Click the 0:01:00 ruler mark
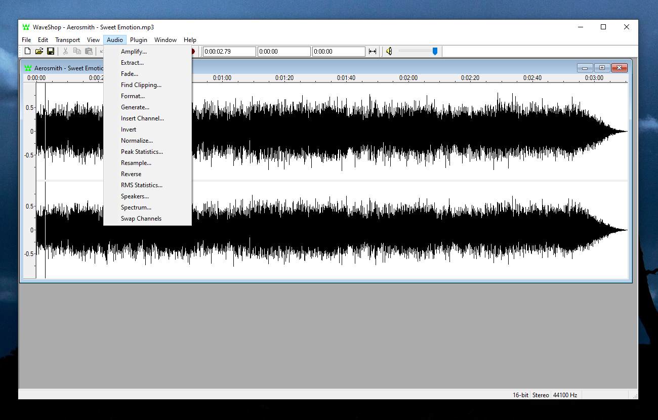The image size is (658, 420). (x=222, y=78)
